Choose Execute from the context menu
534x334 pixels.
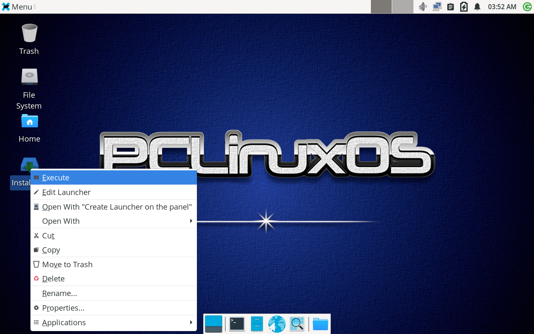113,177
